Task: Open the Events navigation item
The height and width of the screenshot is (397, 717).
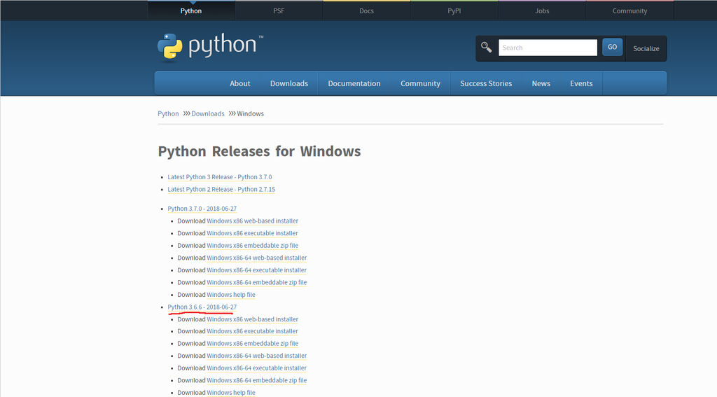Action: point(581,83)
